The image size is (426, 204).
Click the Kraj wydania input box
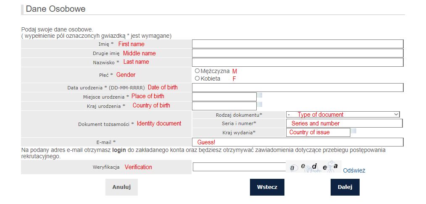click(x=318, y=133)
